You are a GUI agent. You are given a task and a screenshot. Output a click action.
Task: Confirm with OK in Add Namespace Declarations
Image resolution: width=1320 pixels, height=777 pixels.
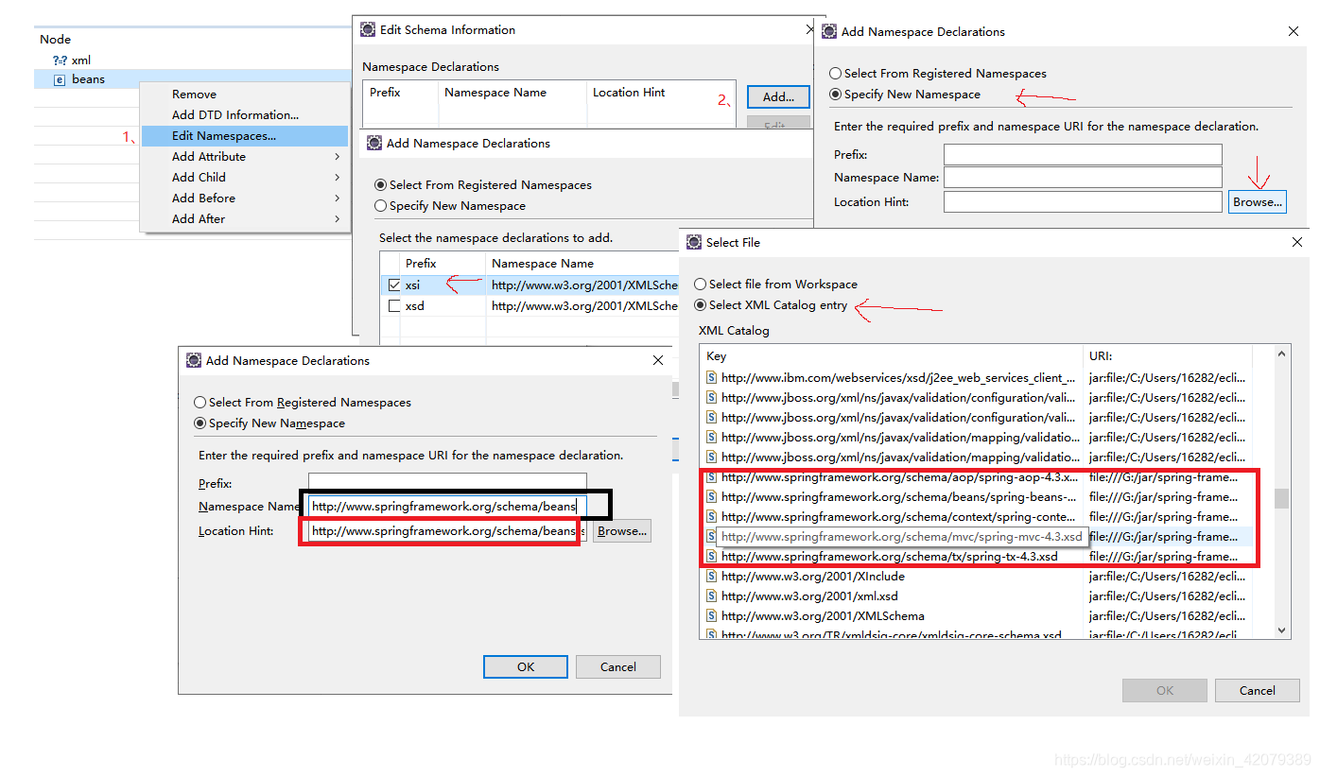click(x=526, y=666)
